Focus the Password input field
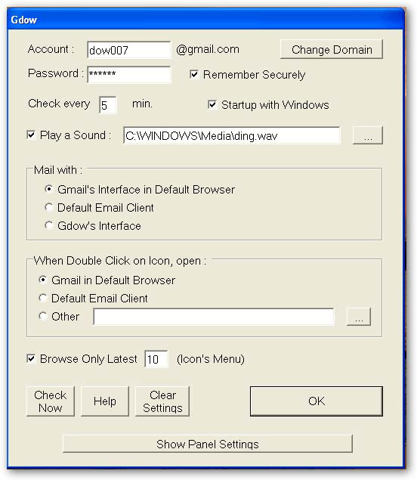 (129, 74)
